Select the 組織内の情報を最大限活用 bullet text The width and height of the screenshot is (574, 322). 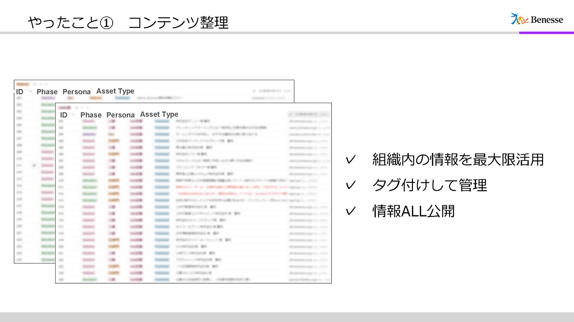(x=458, y=159)
